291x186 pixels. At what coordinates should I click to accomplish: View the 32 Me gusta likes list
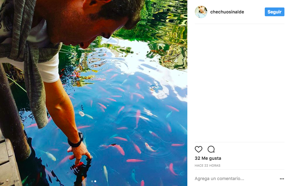pos(208,158)
